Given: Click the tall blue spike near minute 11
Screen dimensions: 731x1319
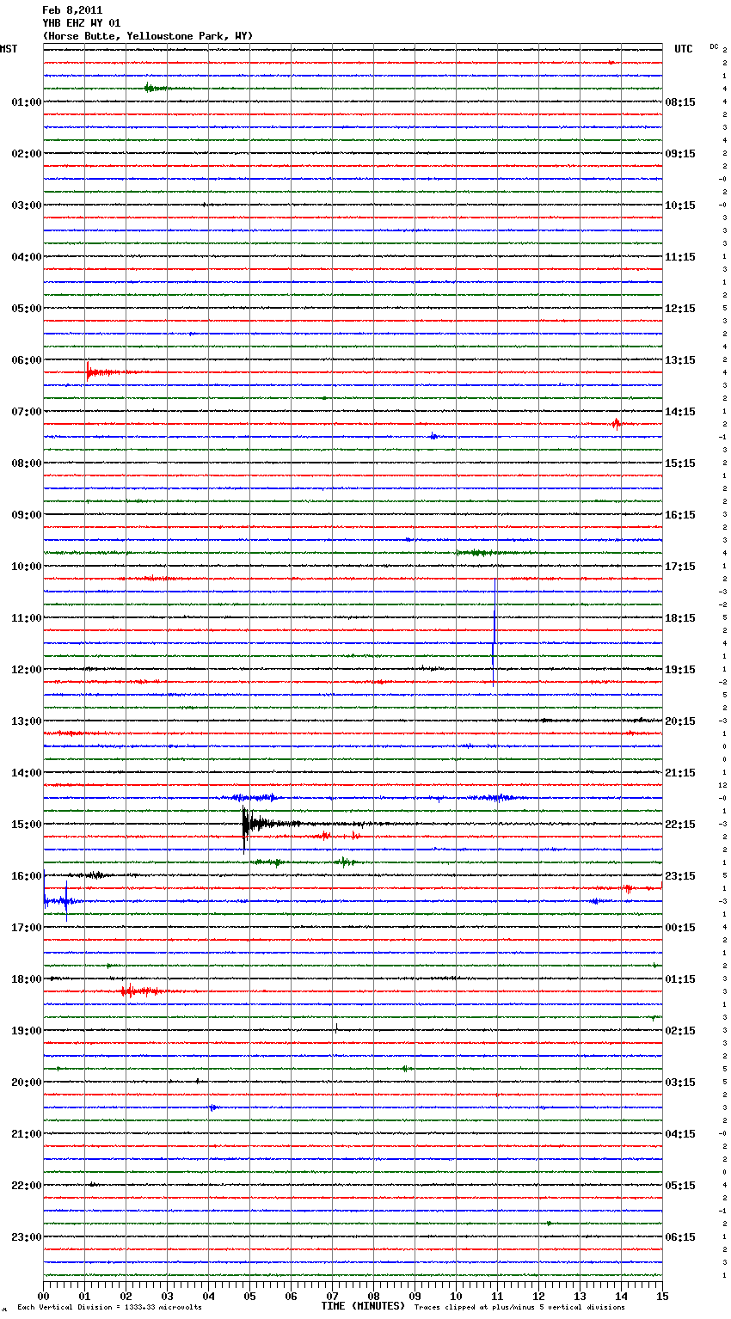Looking at the screenshot, I should click(x=494, y=632).
